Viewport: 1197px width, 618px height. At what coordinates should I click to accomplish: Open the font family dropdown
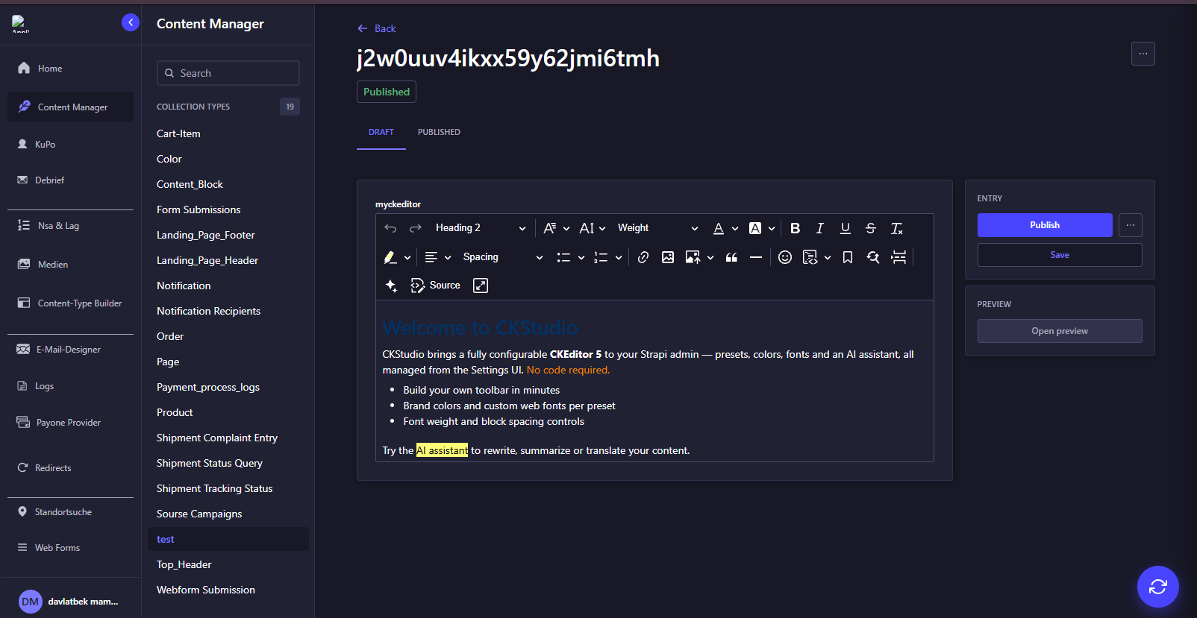557,228
